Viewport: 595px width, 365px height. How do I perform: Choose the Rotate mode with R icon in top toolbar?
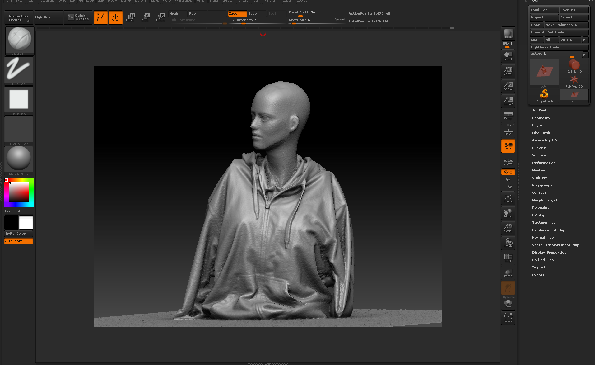click(x=160, y=17)
